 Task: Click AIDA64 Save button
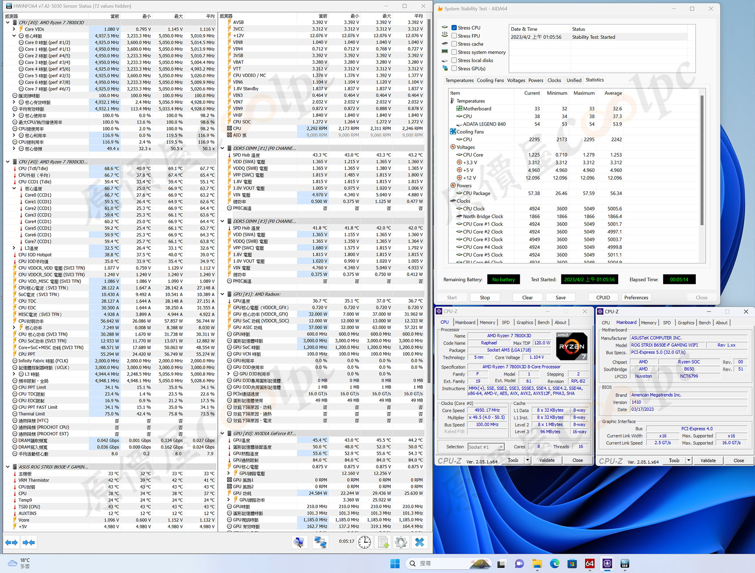[x=561, y=298]
